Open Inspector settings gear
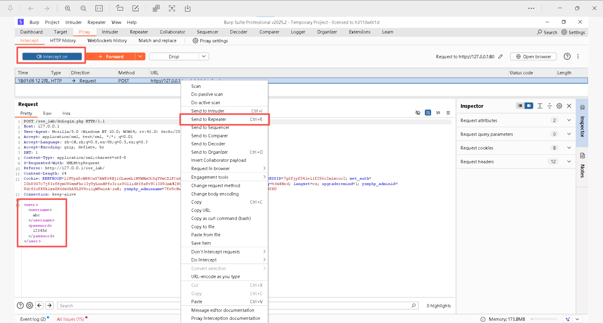This screenshot has width=603, height=323. [559, 106]
